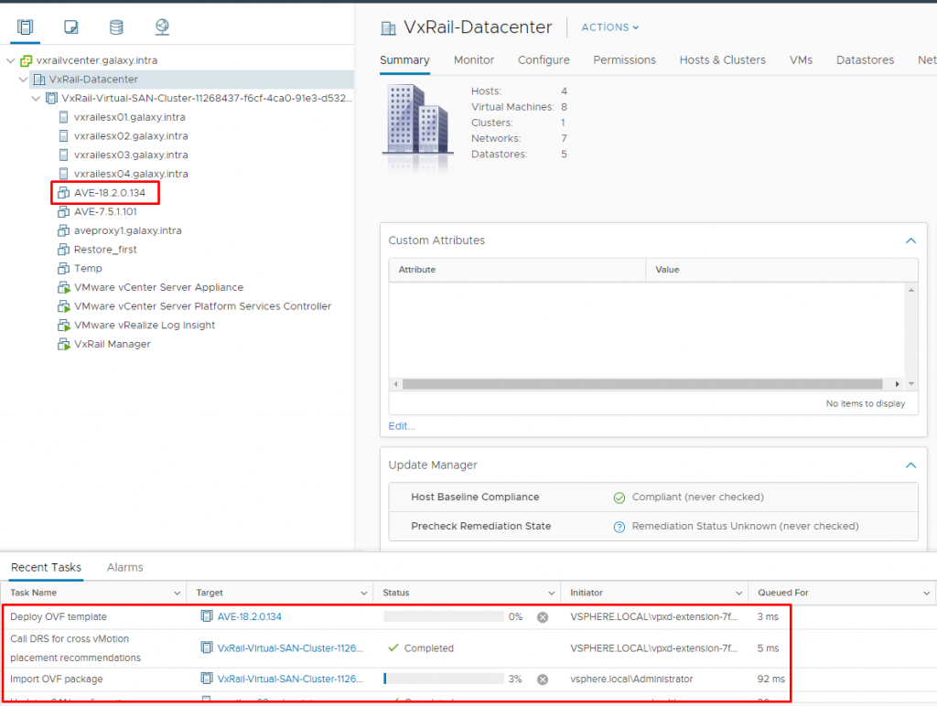Screen dimensions: 937x706
Task: Select VMware vCenter Server Appliance in tree
Action: pyautogui.click(x=158, y=287)
